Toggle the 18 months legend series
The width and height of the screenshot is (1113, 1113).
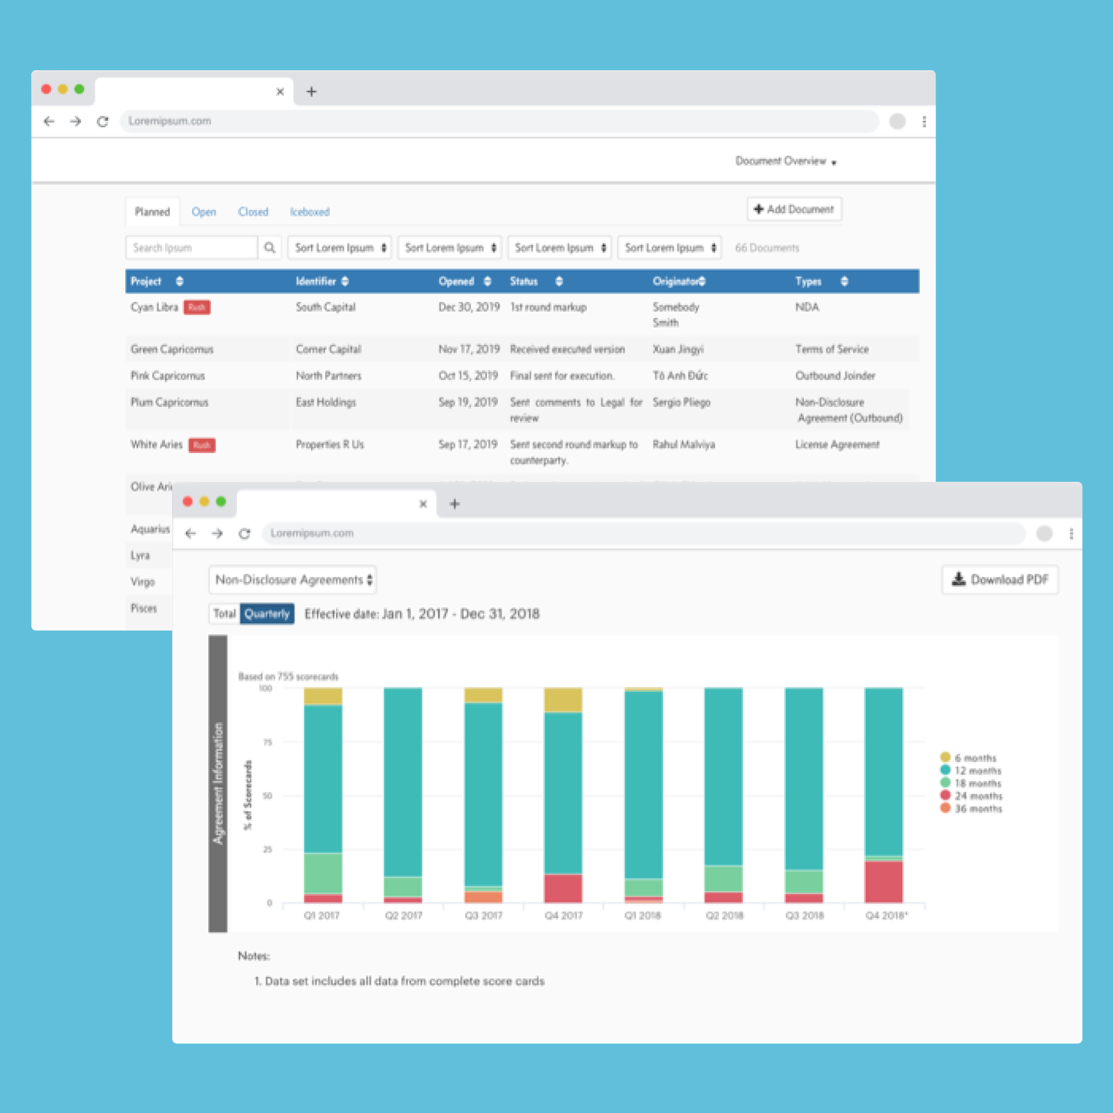(x=971, y=783)
